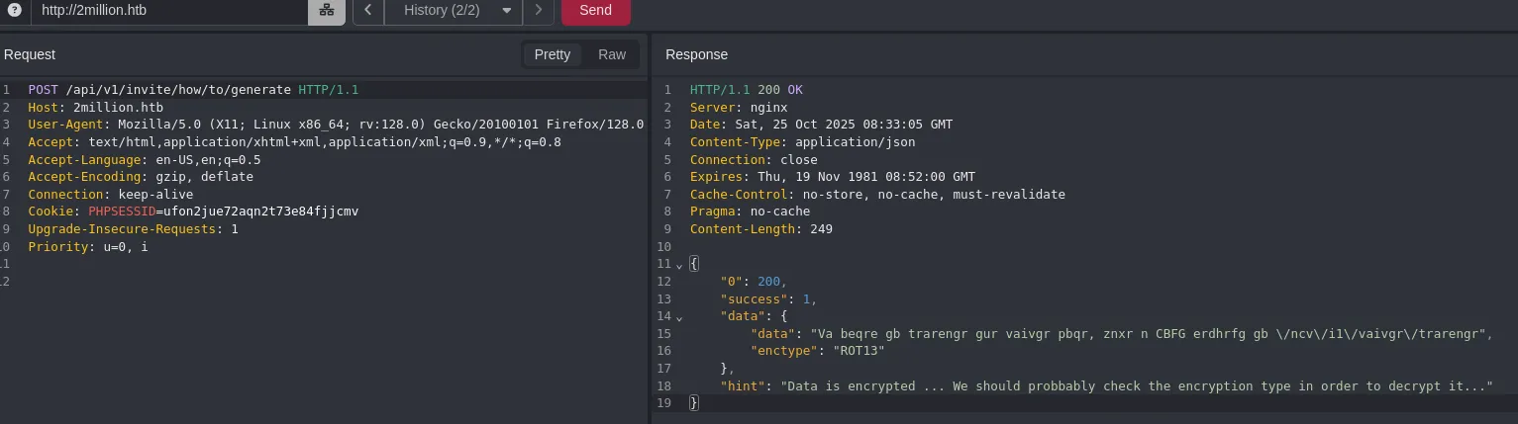1518x424 pixels.
Task: Focus the http://2million.htb URL field
Action: 168,11
